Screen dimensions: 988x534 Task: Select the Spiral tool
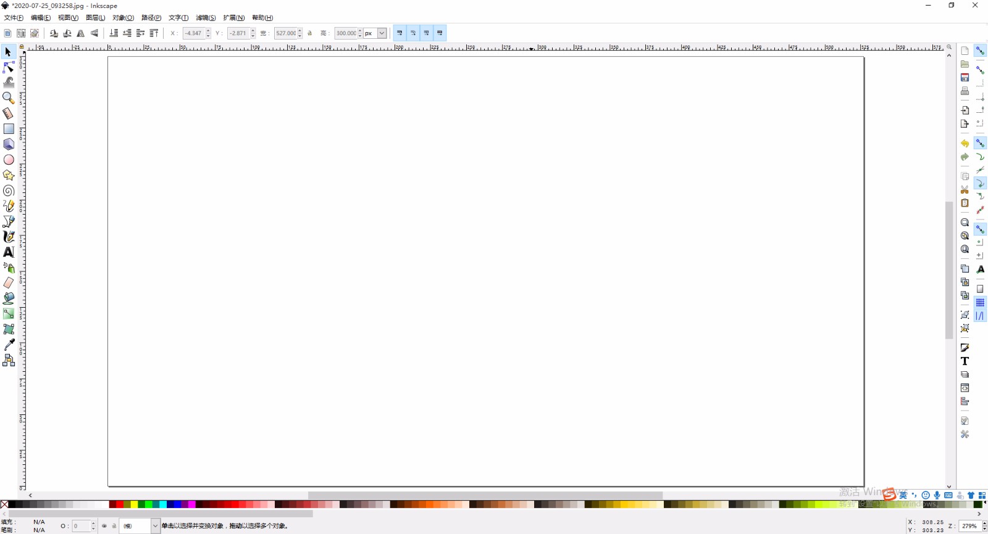[x=9, y=191]
